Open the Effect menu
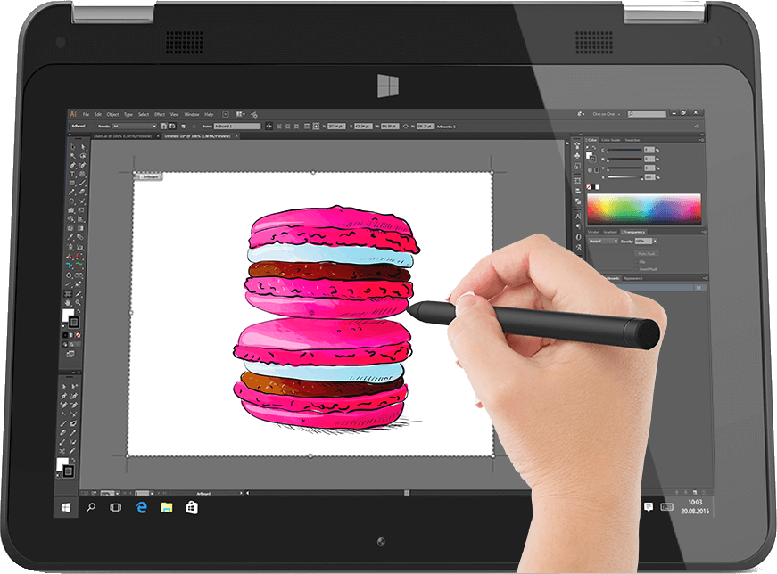 [160, 114]
